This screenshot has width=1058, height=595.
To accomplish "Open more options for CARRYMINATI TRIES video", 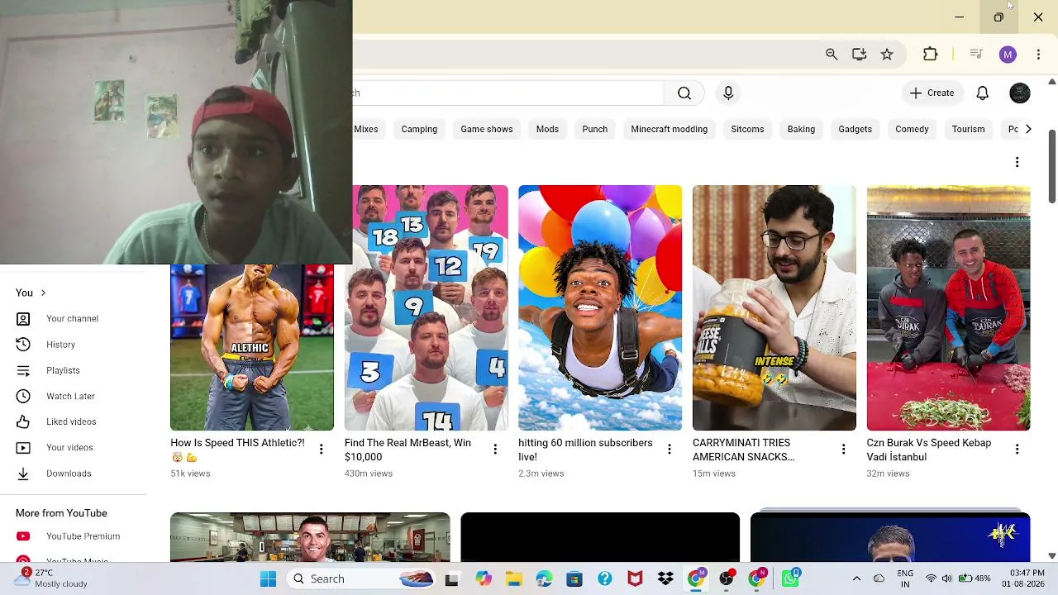I will [843, 450].
